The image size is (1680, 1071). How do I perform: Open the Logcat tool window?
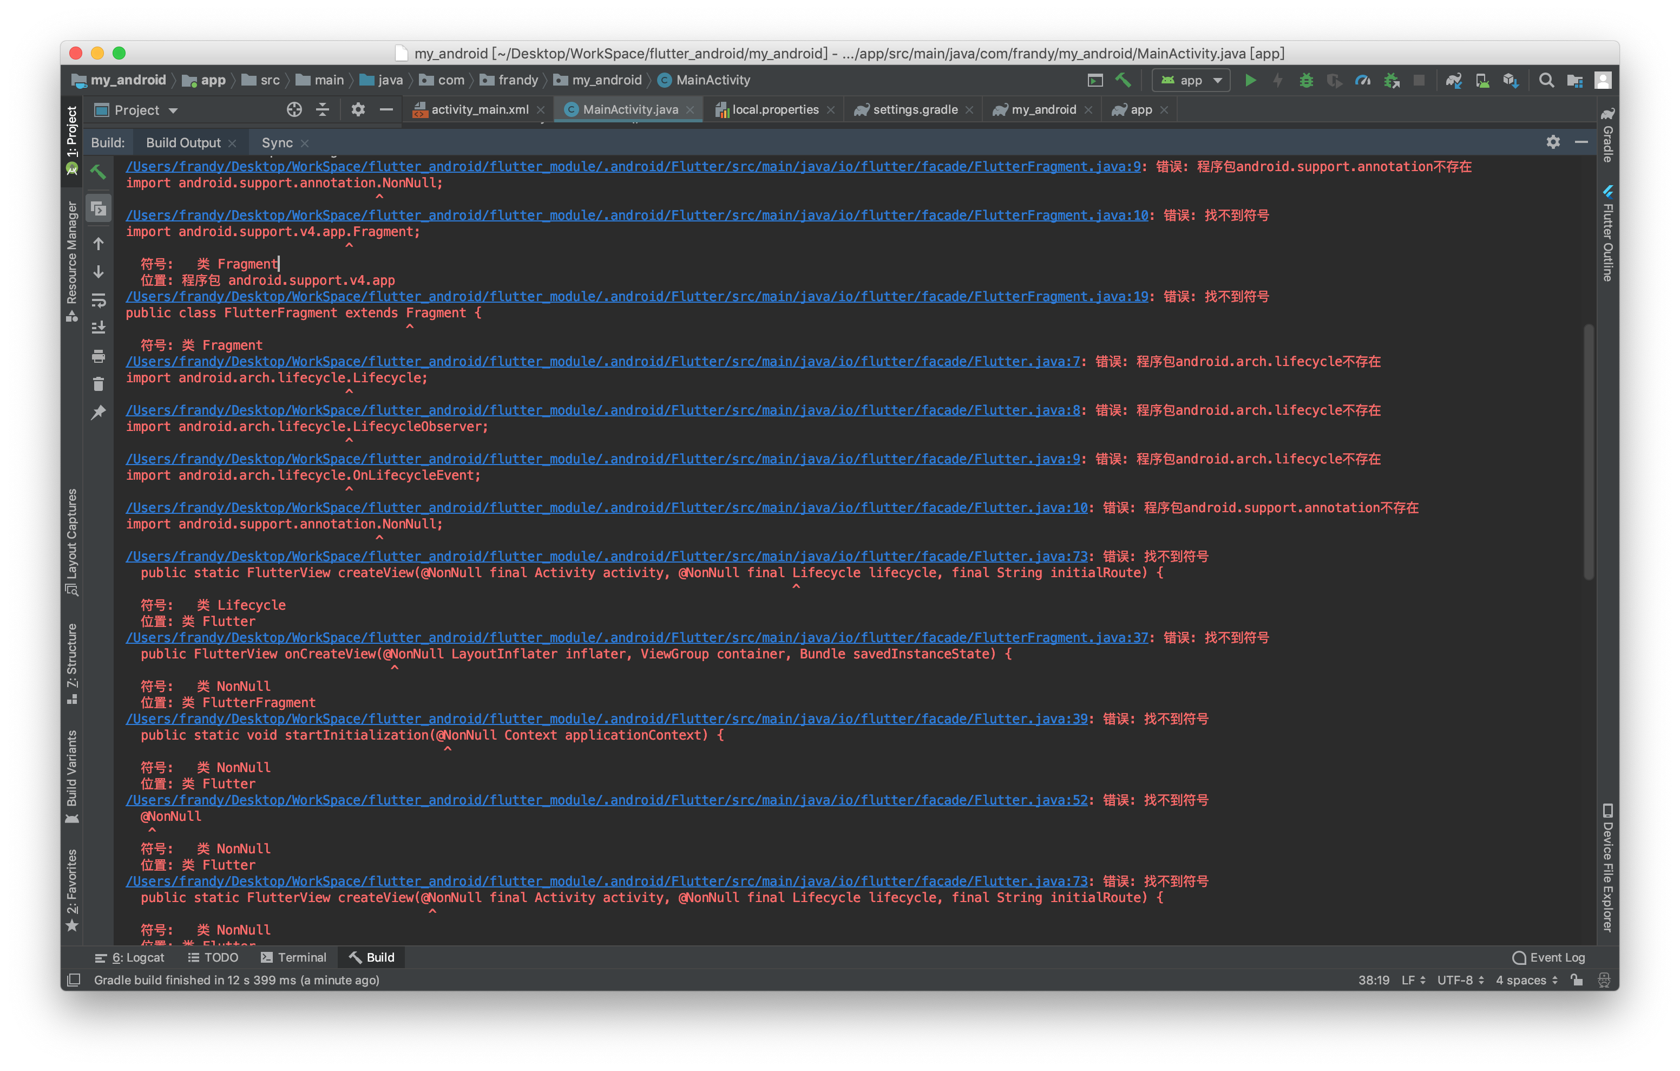point(137,957)
